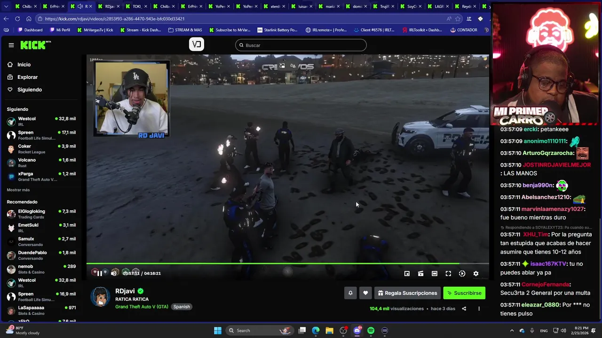Open the Windows Start menu

218,330
